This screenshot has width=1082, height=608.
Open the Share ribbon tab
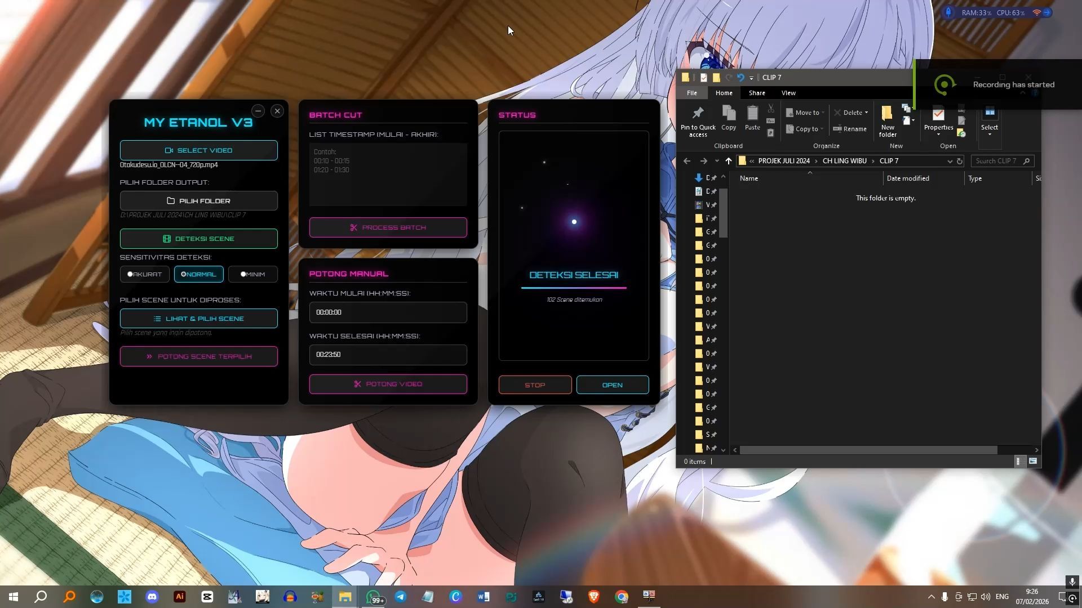(756, 93)
